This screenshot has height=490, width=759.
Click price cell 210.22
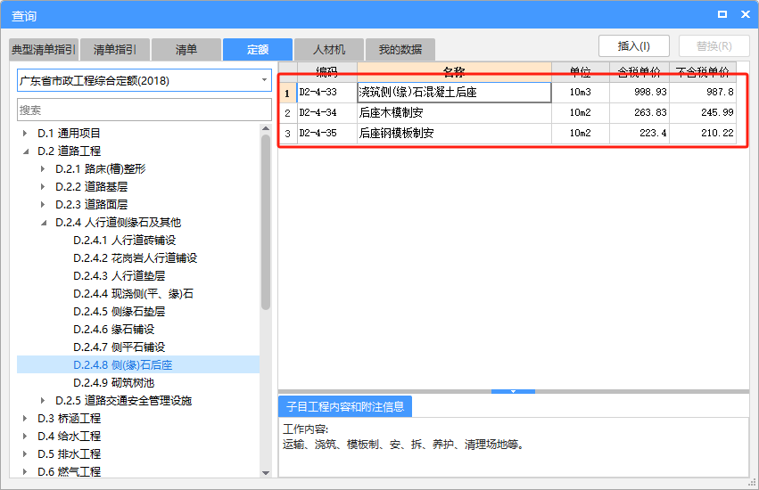(703, 133)
